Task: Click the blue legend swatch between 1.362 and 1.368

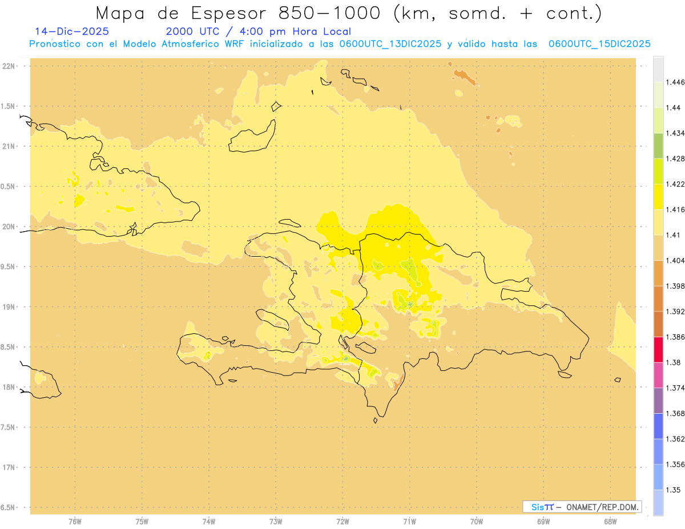Action: pos(658,426)
